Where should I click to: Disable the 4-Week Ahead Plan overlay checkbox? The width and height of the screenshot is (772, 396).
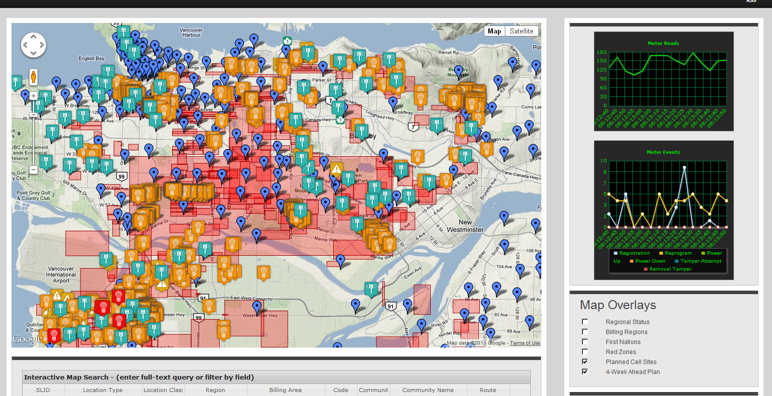point(585,372)
